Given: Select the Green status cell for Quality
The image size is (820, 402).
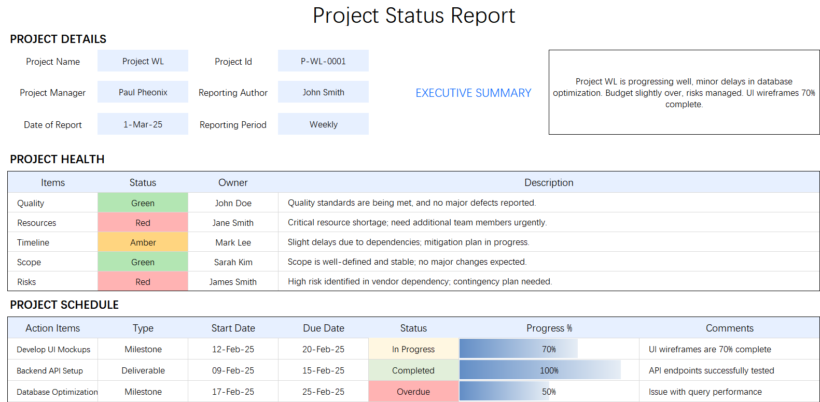Looking at the screenshot, I should (143, 203).
